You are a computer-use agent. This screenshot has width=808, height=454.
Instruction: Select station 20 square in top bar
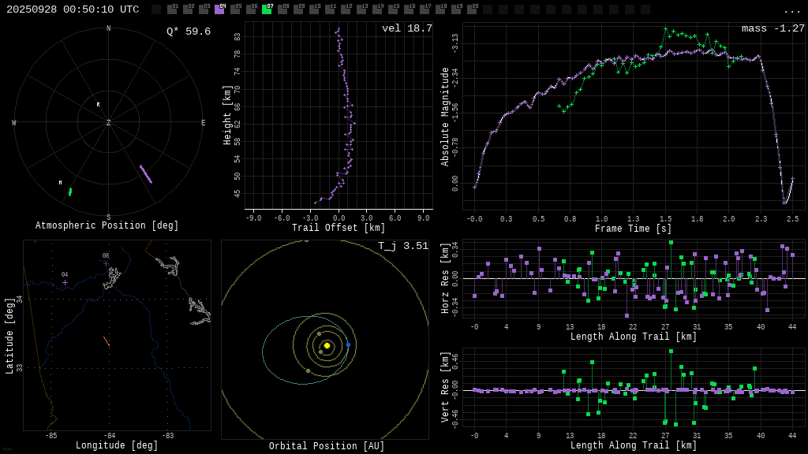(x=472, y=9)
